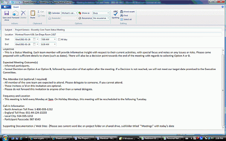Image resolution: width=226 pixels, height=141 pixels.
Task: Expand the End time 8:30 AM dropdown
Action: (x=55, y=44)
